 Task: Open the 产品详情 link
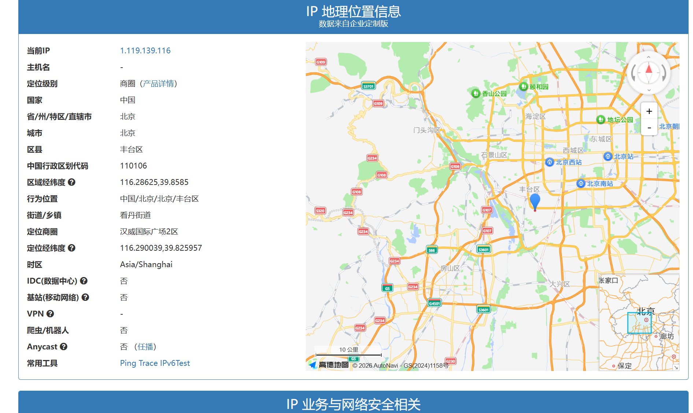click(159, 84)
